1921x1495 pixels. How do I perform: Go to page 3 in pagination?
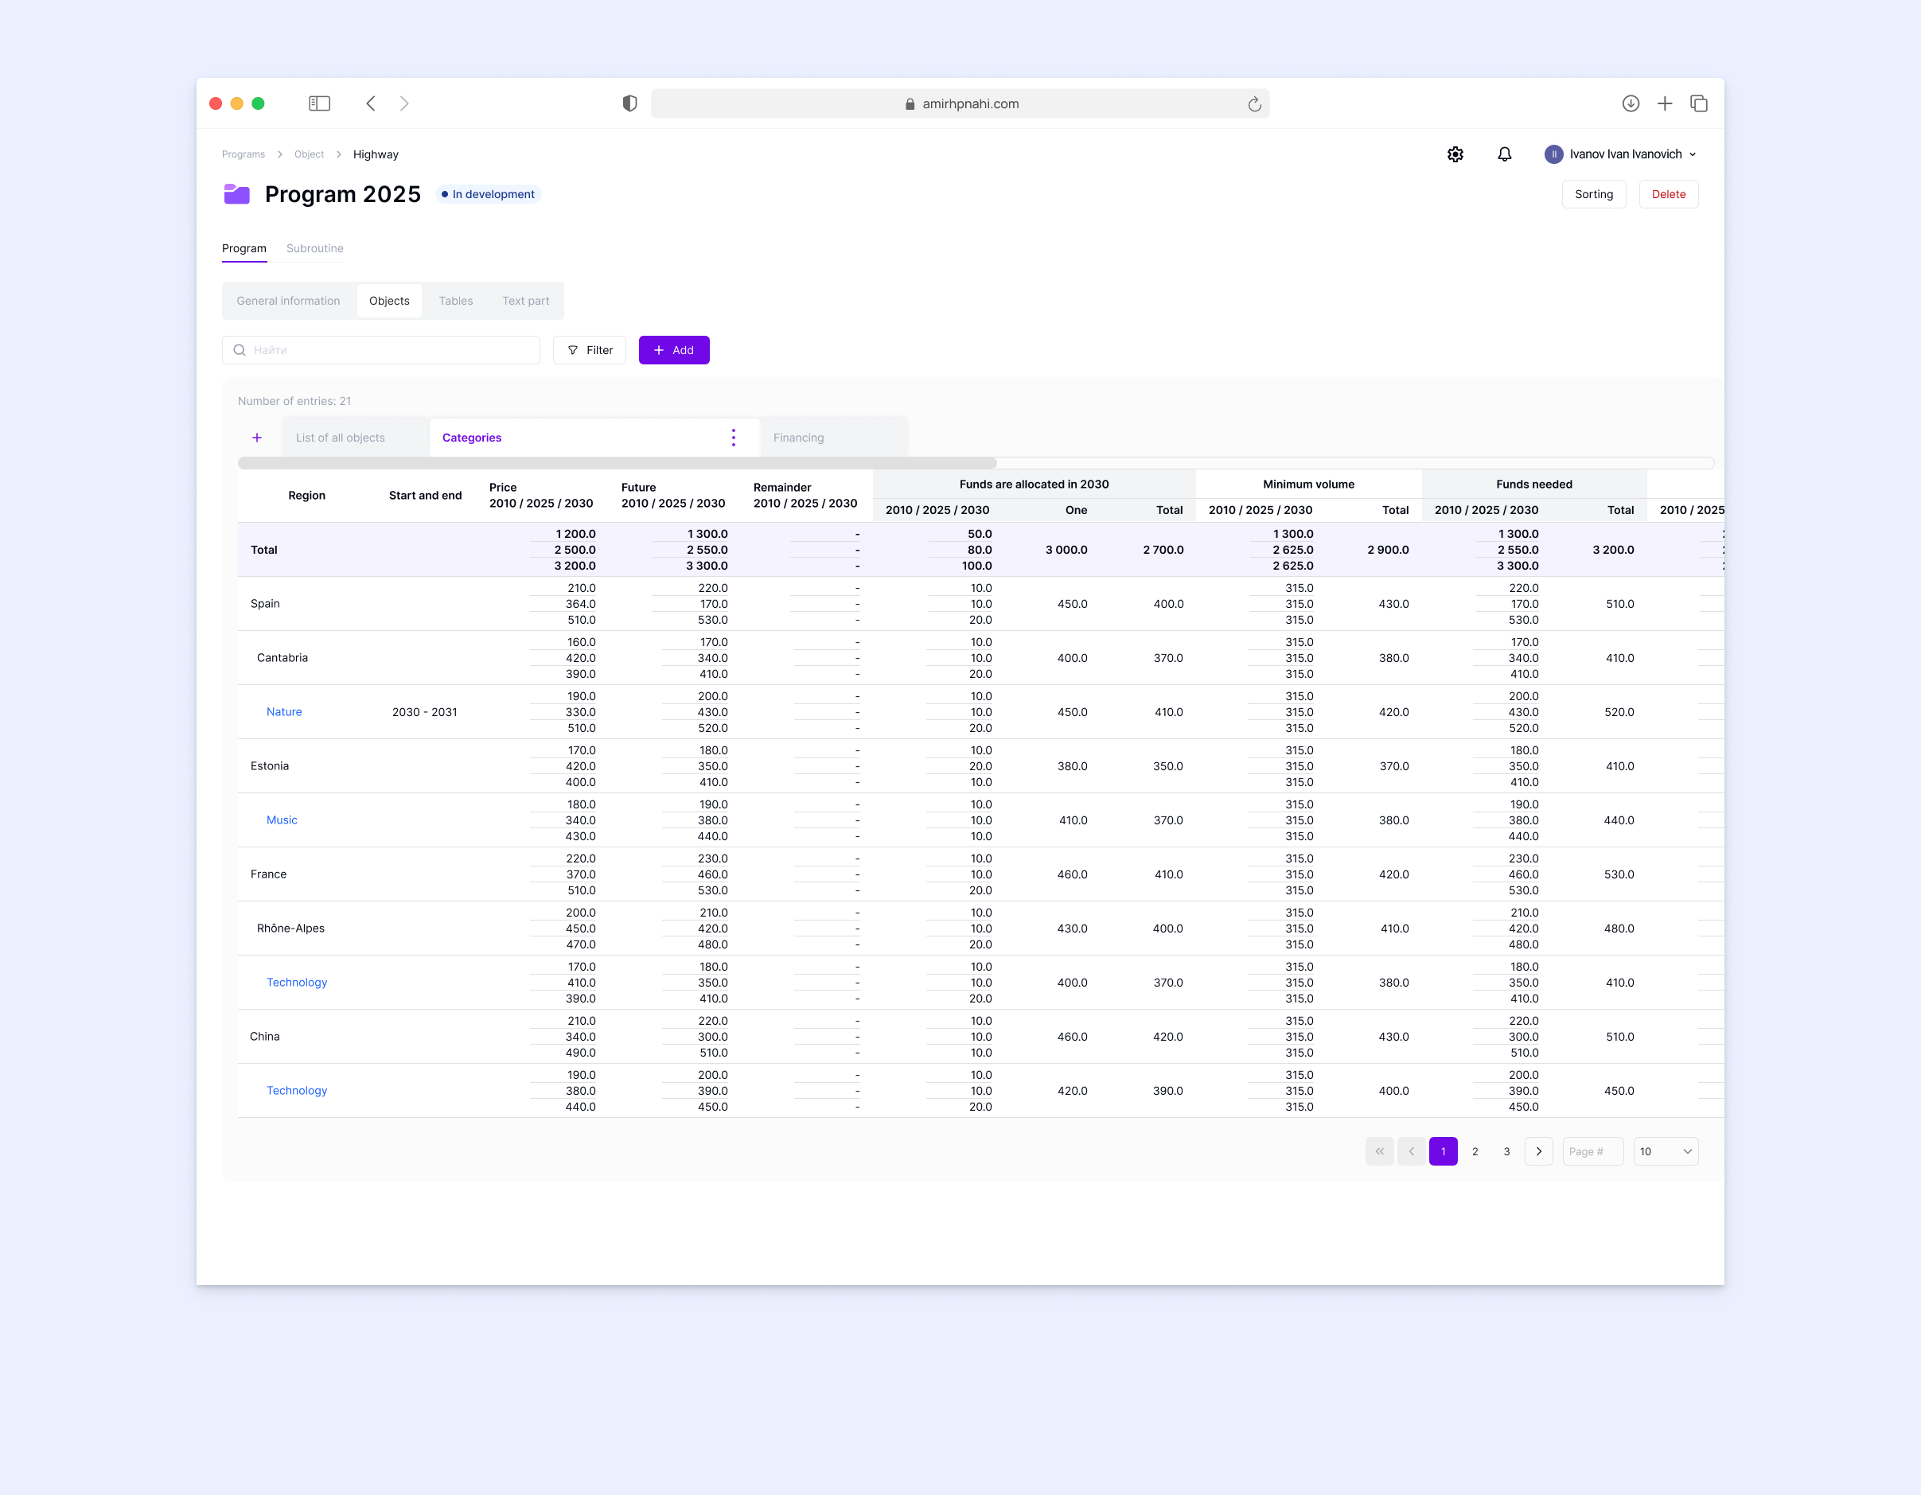1506,1151
